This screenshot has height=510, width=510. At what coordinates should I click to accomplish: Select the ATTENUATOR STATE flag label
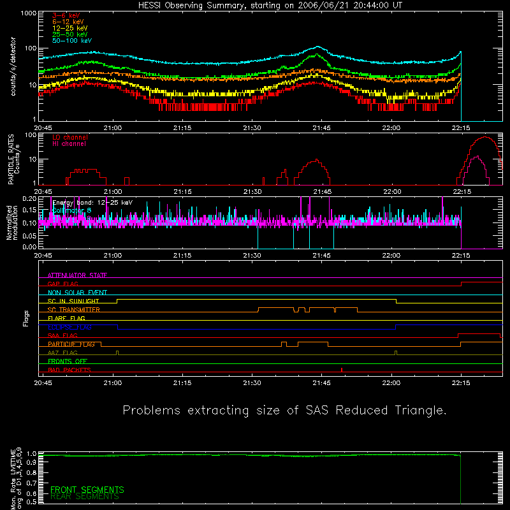click(77, 275)
